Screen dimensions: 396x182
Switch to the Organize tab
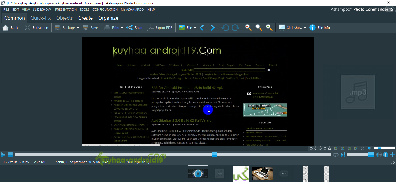pos(108,18)
